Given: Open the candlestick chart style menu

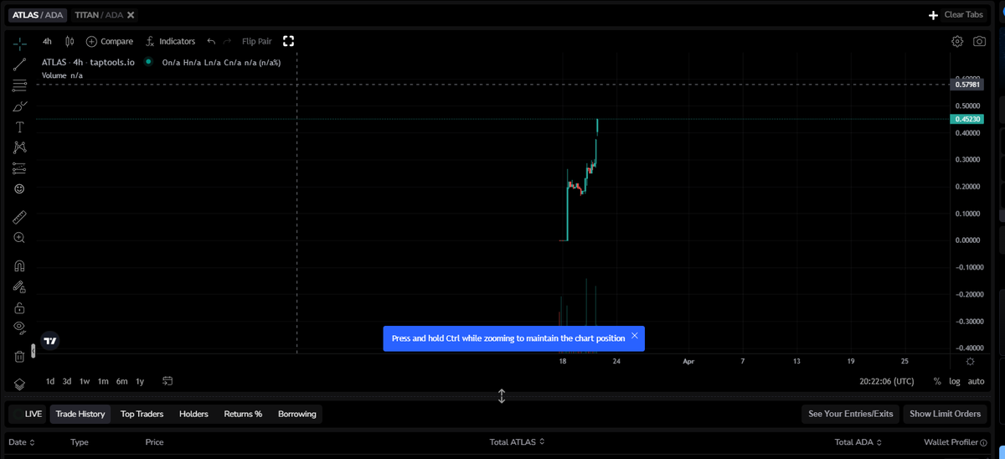Looking at the screenshot, I should 70,41.
